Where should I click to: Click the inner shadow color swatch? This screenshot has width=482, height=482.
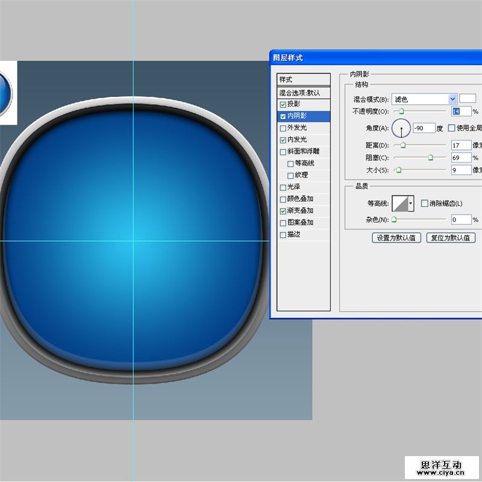coord(468,98)
